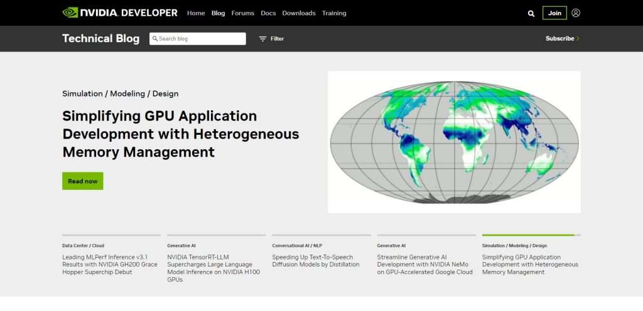Go to the Home menu item
The height and width of the screenshot is (311, 643).
[x=196, y=13]
